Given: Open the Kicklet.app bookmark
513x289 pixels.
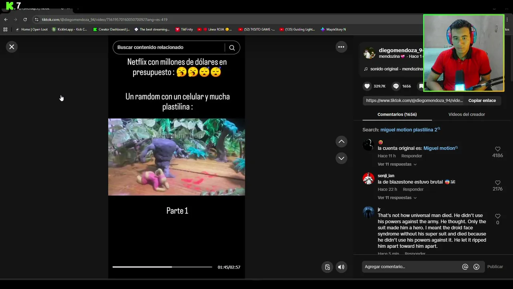Looking at the screenshot, I should pos(69,29).
